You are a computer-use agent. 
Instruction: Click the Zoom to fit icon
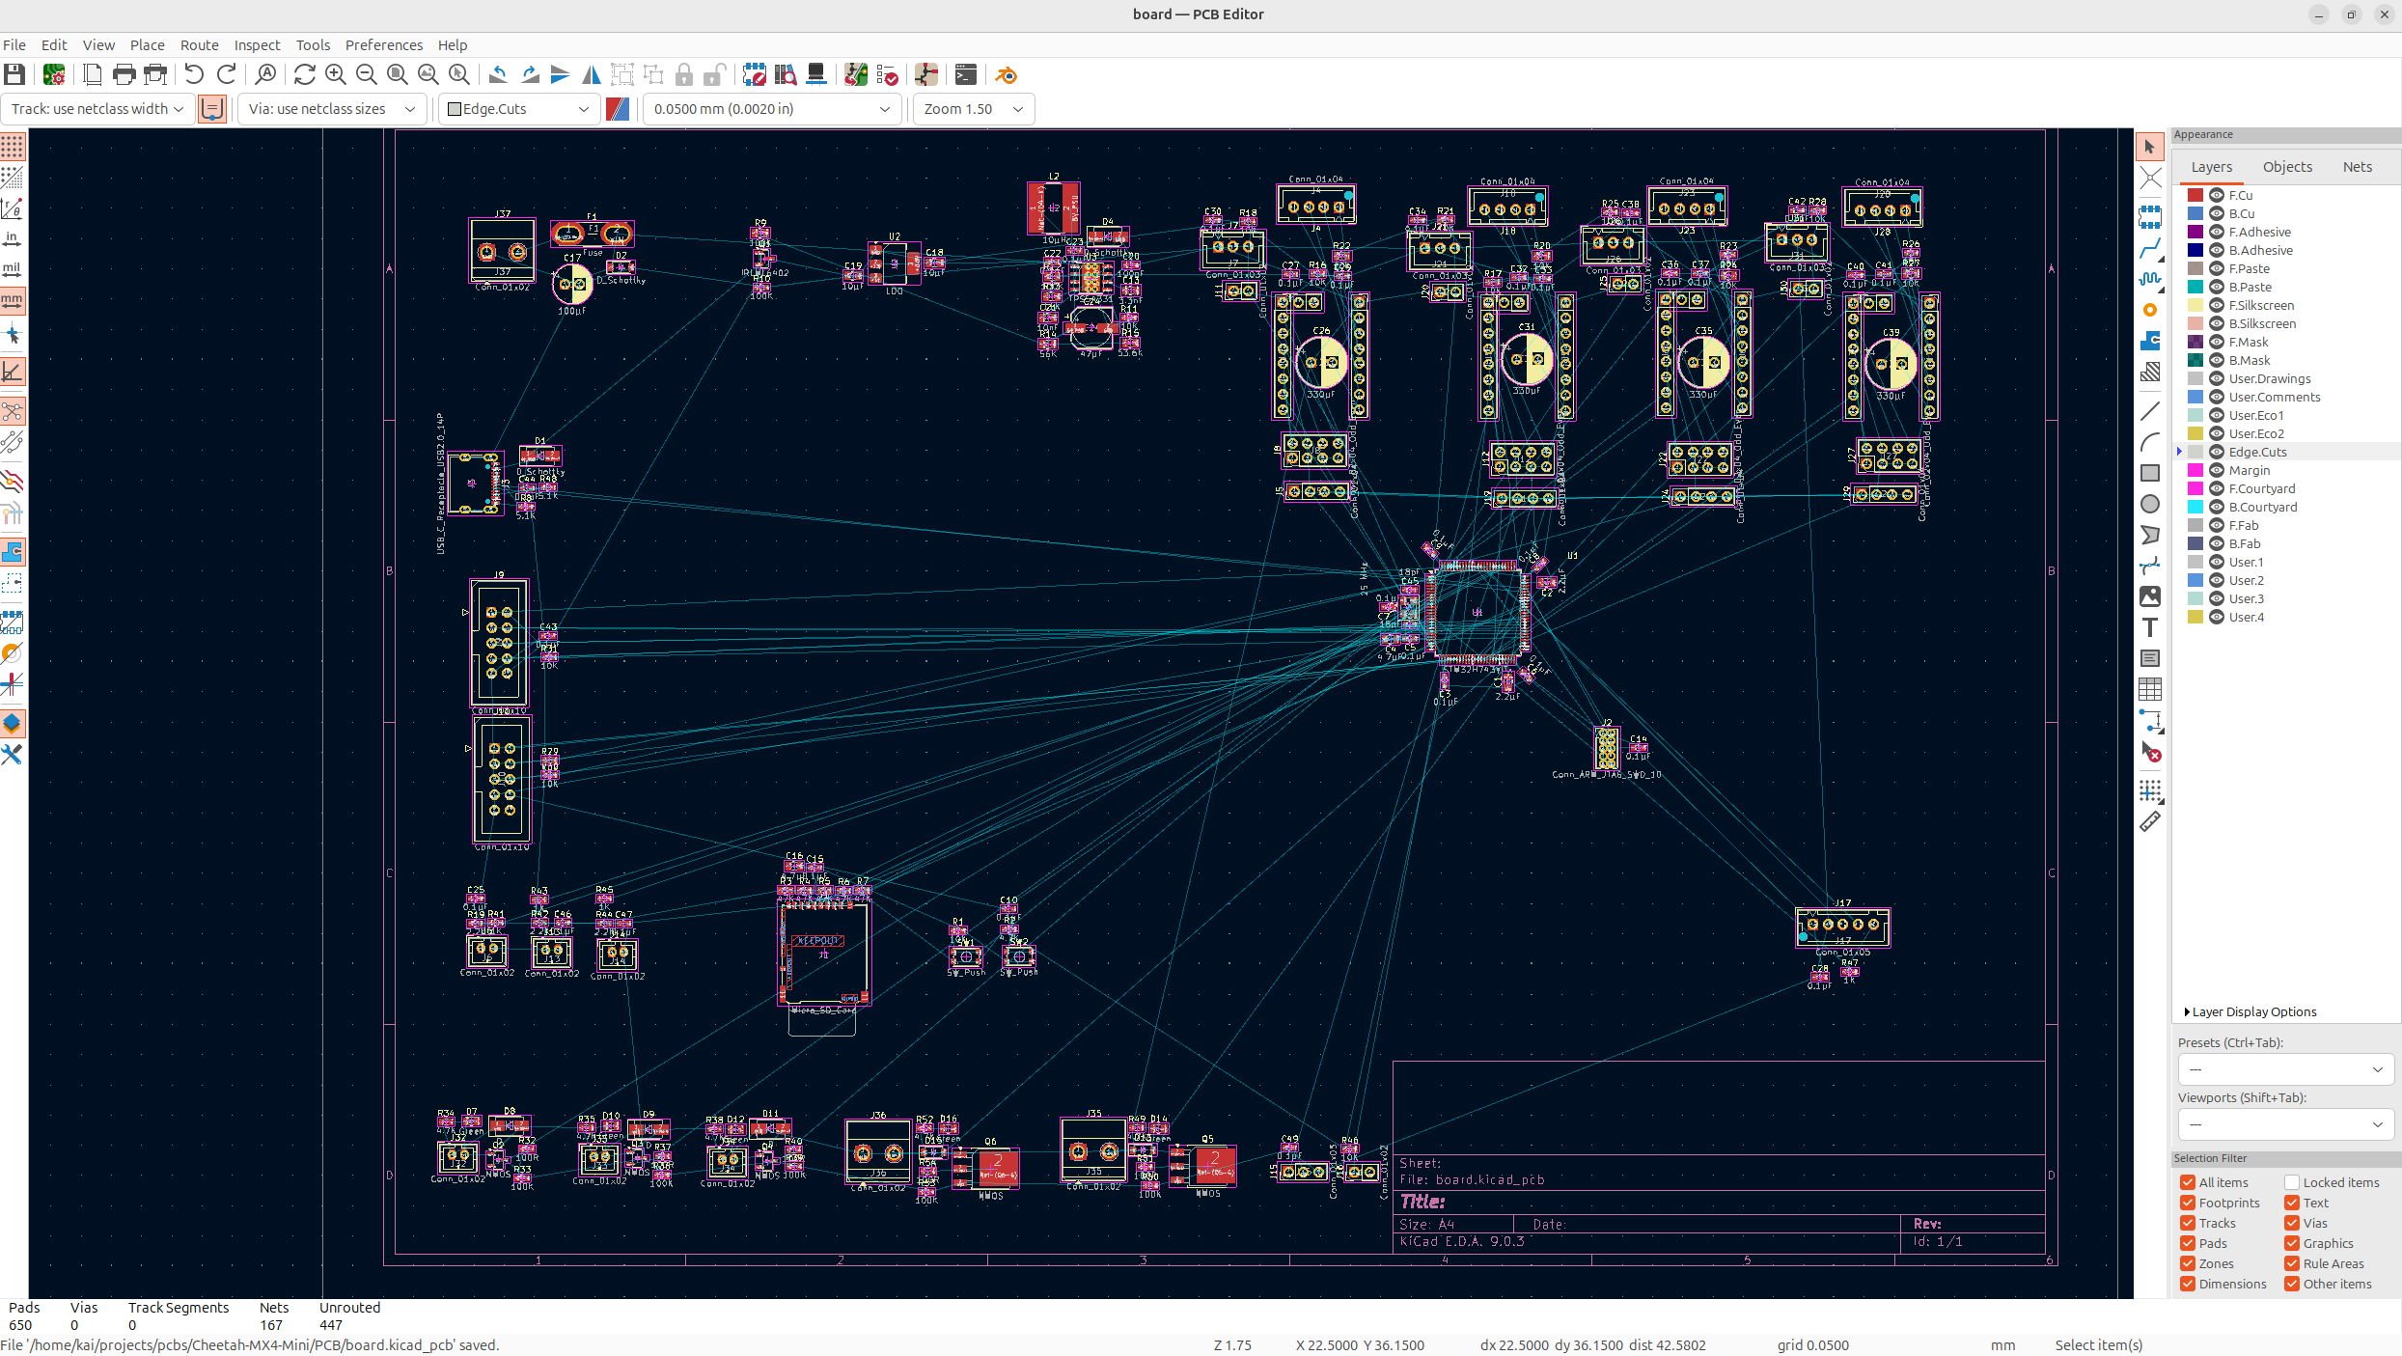397,74
